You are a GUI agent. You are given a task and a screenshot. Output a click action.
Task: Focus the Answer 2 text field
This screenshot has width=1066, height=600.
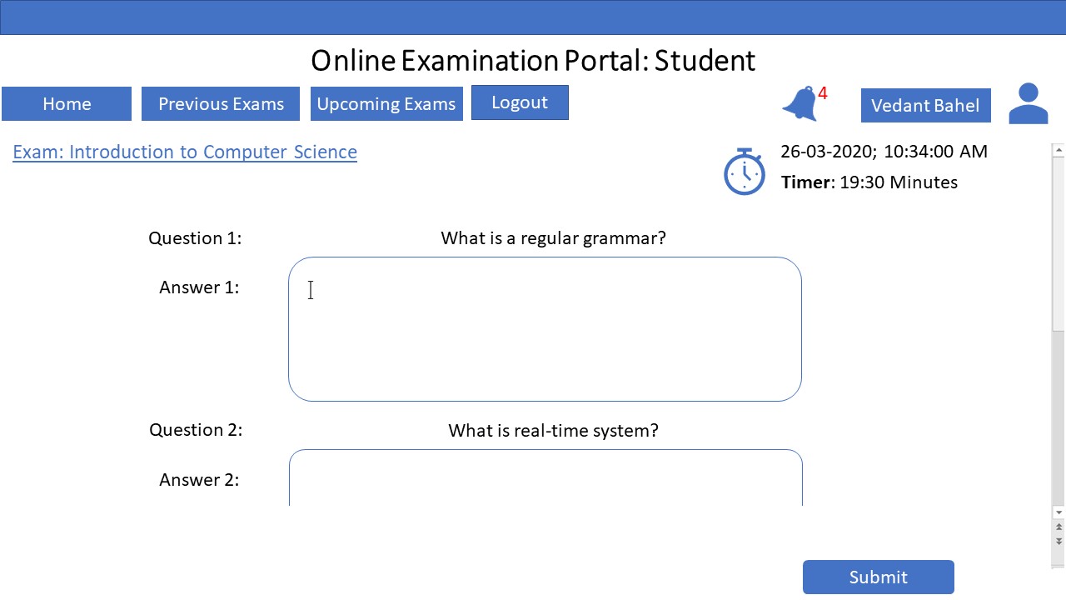click(x=545, y=479)
